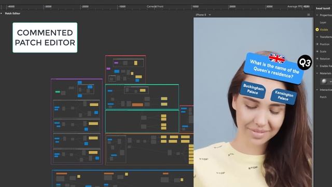The image size is (332, 187).
Task: Close the Patch Editor panel
Action: pos(1,14)
